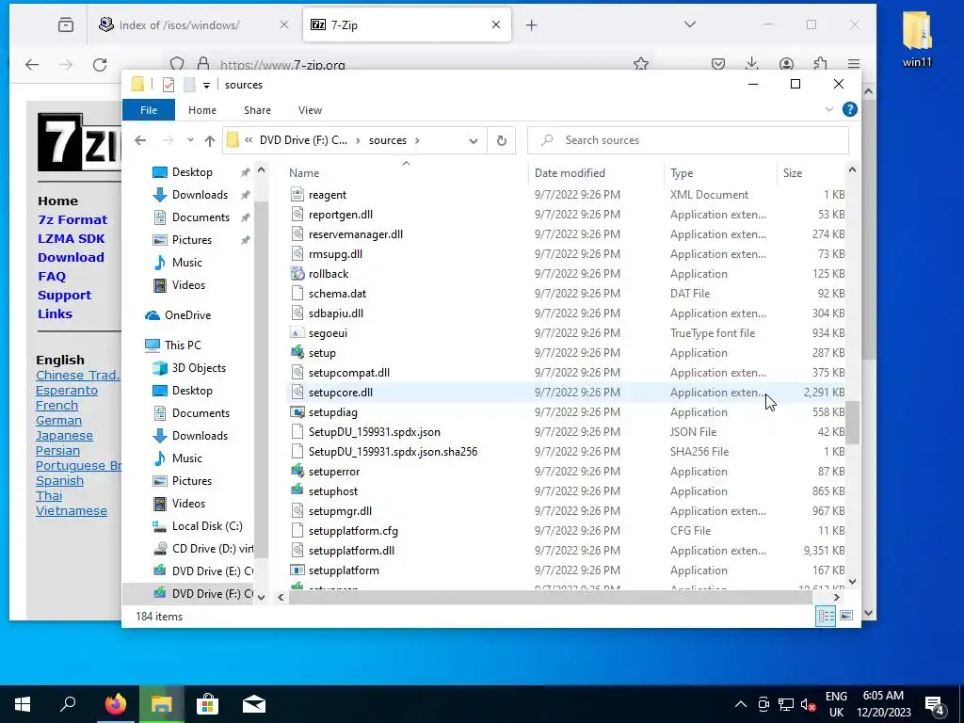Sort files by Size column
The image size is (964, 723).
pos(793,173)
